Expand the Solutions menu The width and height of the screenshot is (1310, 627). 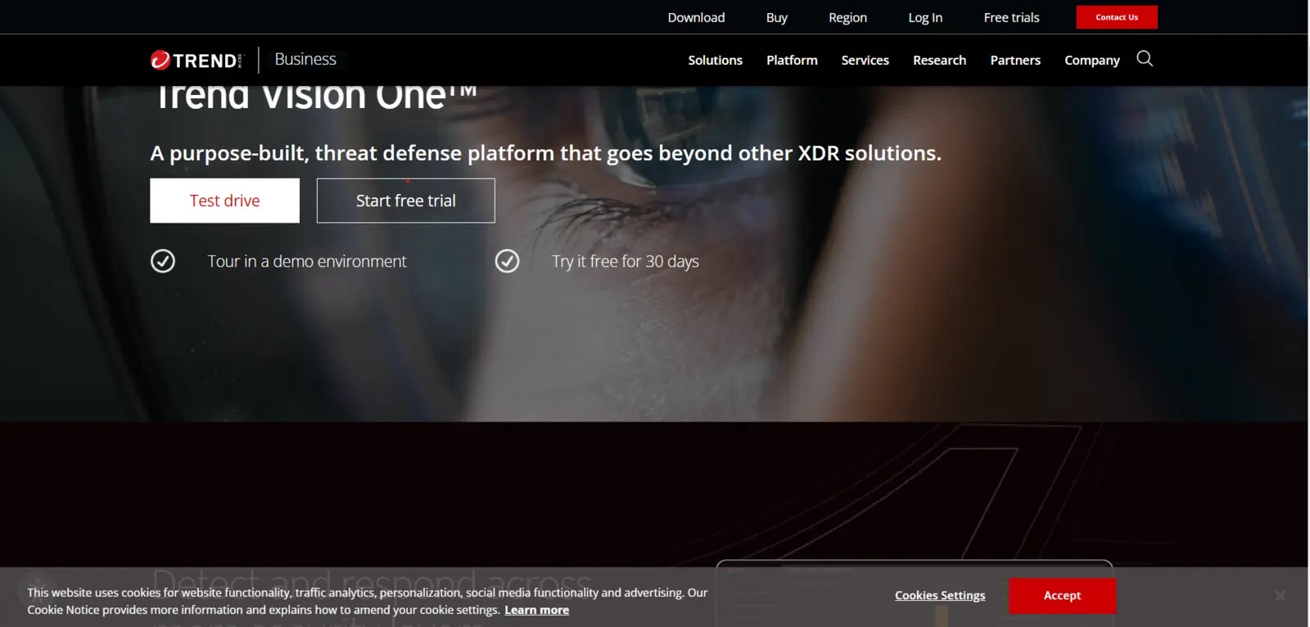(x=715, y=61)
